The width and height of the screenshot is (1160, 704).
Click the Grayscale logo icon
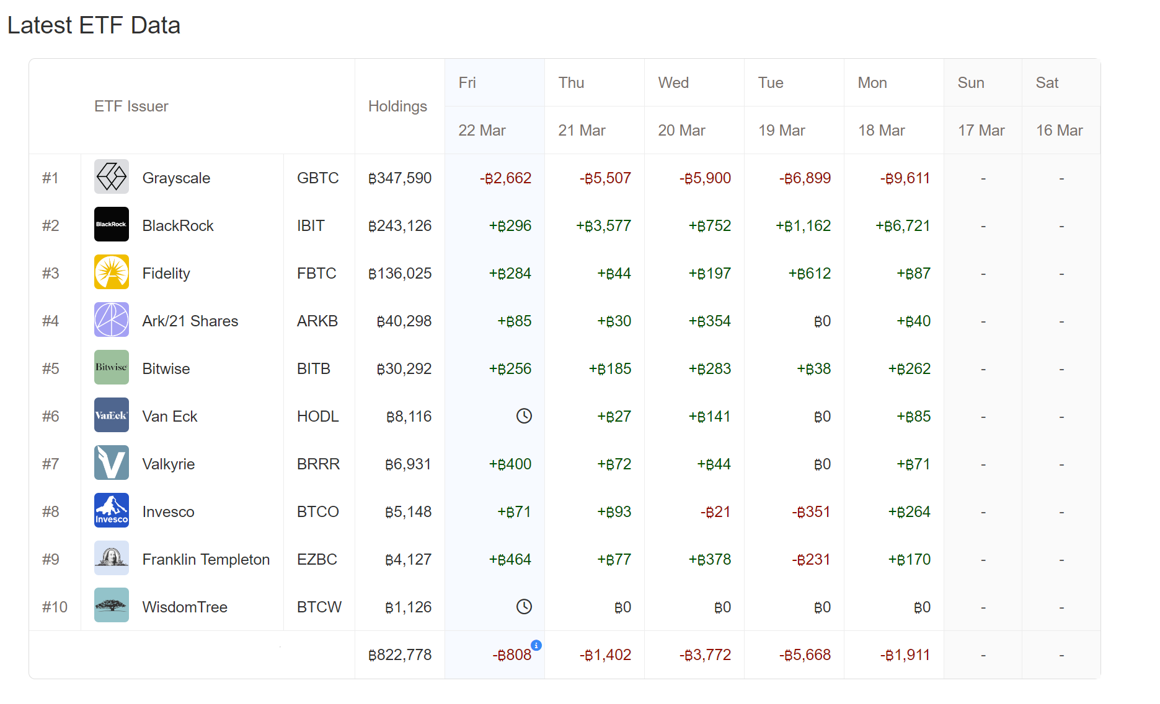tap(112, 177)
